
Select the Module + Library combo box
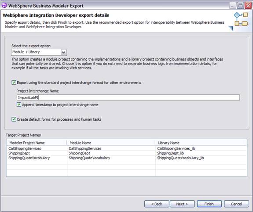pos(39,52)
